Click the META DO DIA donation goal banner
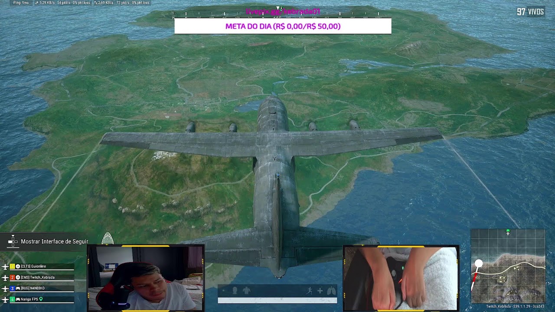This screenshot has height=312, width=555. coord(283,26)
